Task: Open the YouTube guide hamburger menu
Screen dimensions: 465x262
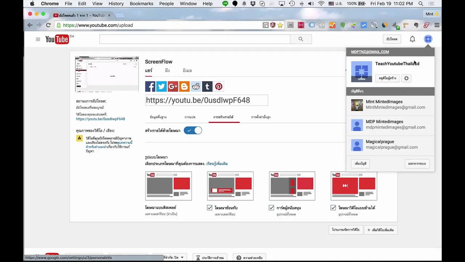Action: click(38, 39)
